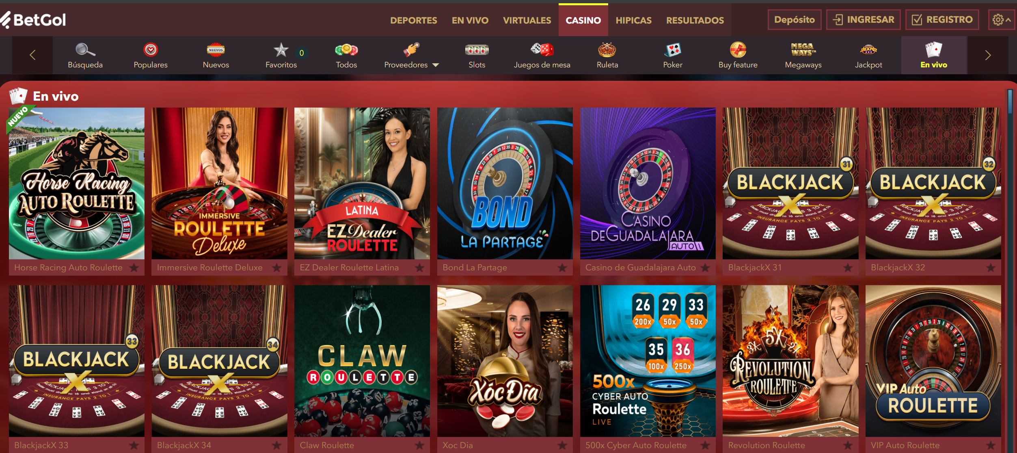Viewport: 1017px width, 453px height.
Task: Expand the Proveedores dropdown
Action: tap(412, 65)
